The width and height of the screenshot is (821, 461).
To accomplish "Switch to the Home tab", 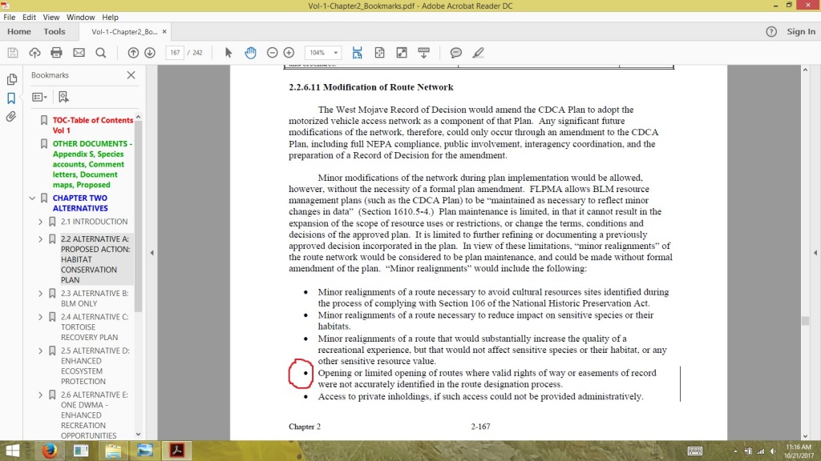I will 19,31.
